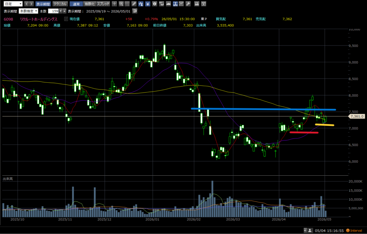Select the pencil drawing tool

[134, 4]
